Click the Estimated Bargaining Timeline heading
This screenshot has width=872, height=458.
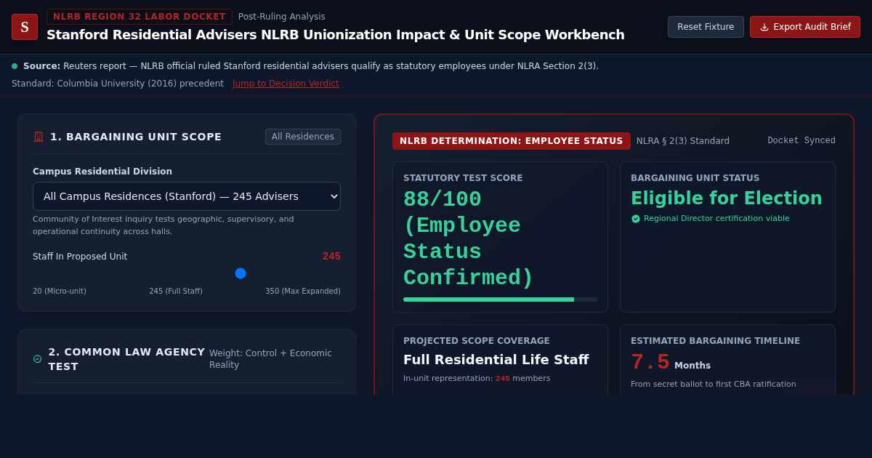(x=715, y=341)
